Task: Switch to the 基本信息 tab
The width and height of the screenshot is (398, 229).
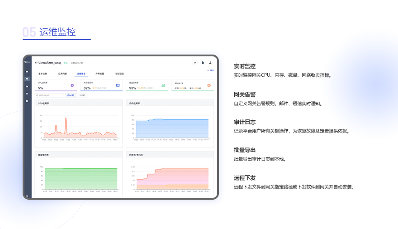Action: click(43, 73)
